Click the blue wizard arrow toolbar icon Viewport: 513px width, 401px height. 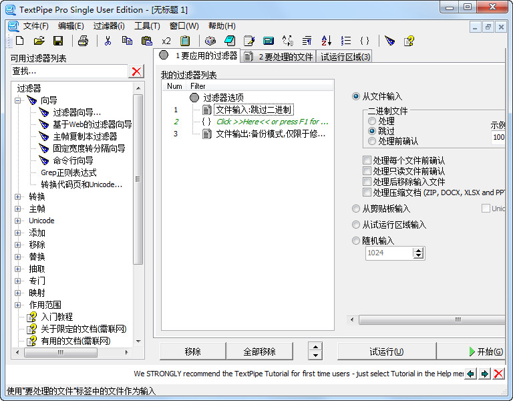(389, 41)
